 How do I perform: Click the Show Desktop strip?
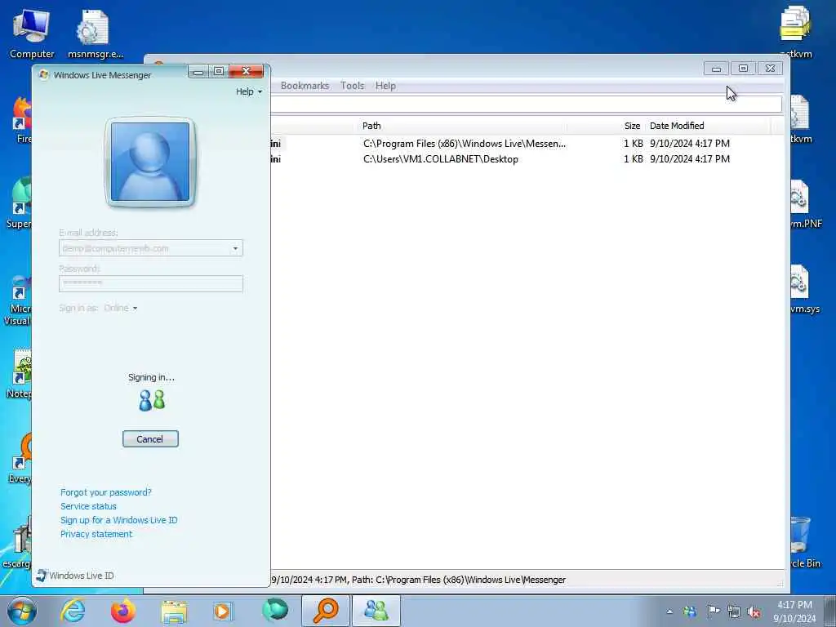(830, 611)
